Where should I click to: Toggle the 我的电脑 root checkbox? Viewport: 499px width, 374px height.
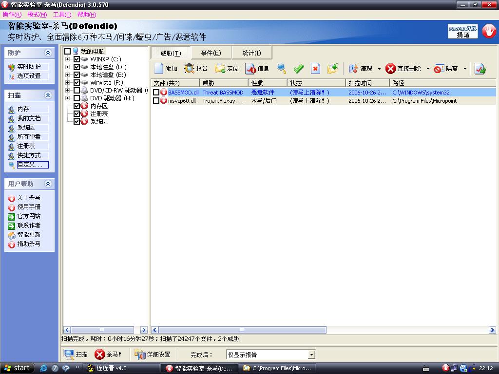(x=67, y=51)
